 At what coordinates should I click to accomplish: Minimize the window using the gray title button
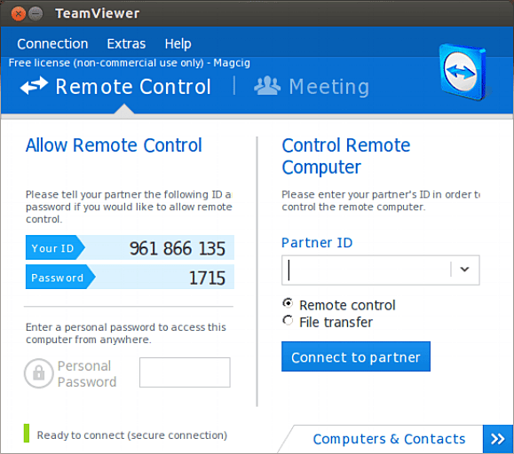click(36, 14)
